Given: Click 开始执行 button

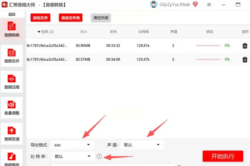Looking at the screenshot, I should click(x=223, y=156).
